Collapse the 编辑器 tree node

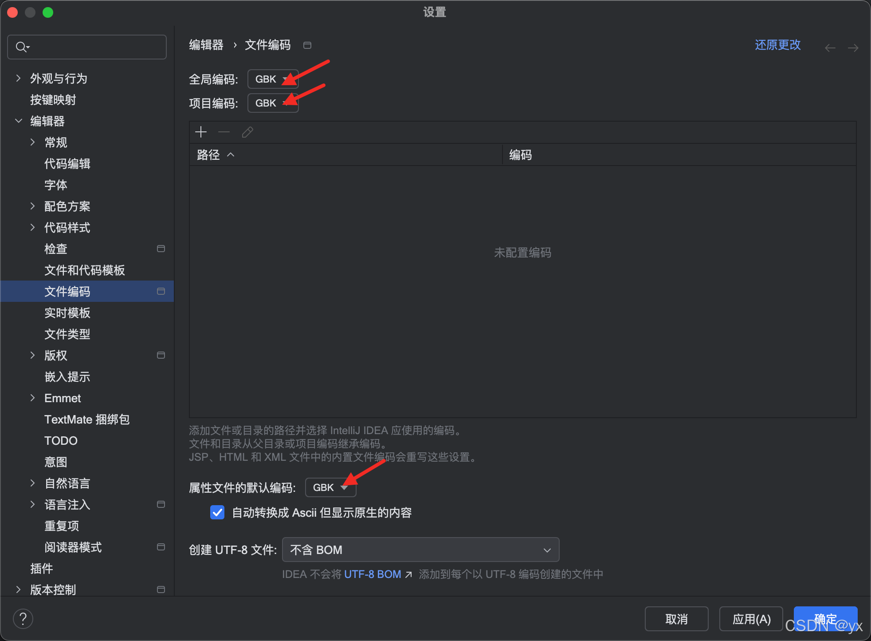pos(18,121)
